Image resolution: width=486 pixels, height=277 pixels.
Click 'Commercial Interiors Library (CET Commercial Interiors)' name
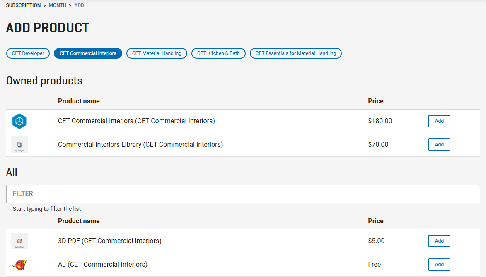pyautogui.click(x=140, y=144)
